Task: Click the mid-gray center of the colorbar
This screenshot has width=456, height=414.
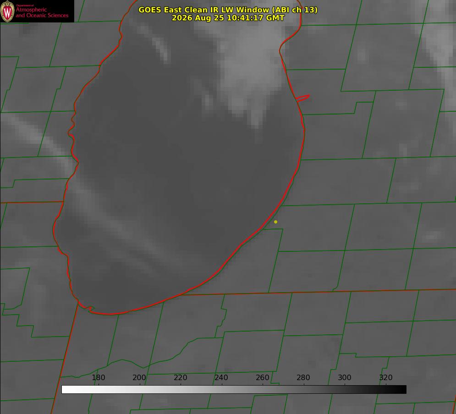Action: coord(234,390)
